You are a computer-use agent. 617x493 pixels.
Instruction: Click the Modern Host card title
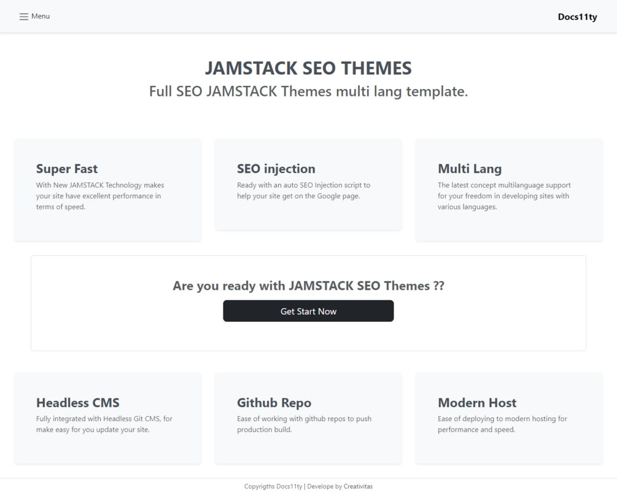click(477, 403)
